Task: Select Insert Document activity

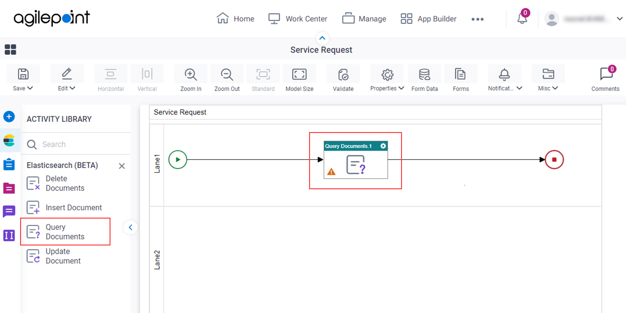Action: point(65,207)
